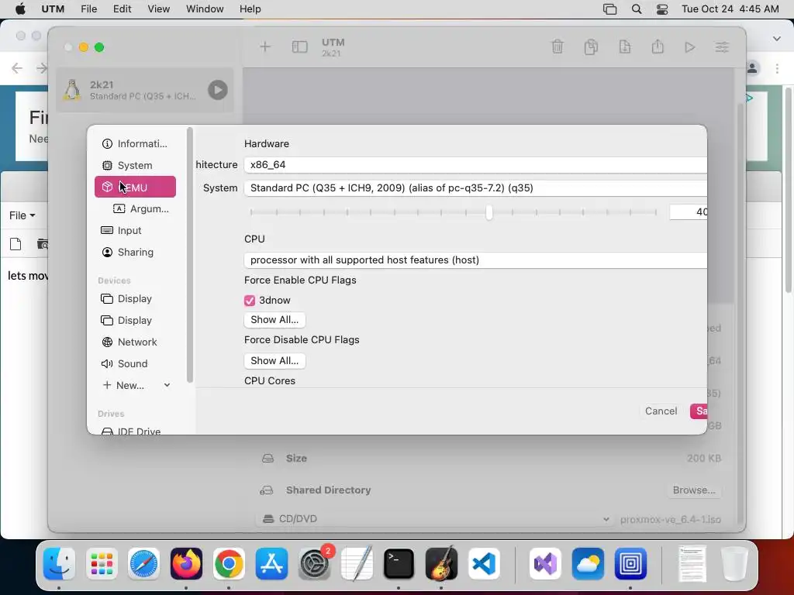Screen dimensions: 794x595
Task: Open the Architecture x86_64 dropdown
Action: 475,164
